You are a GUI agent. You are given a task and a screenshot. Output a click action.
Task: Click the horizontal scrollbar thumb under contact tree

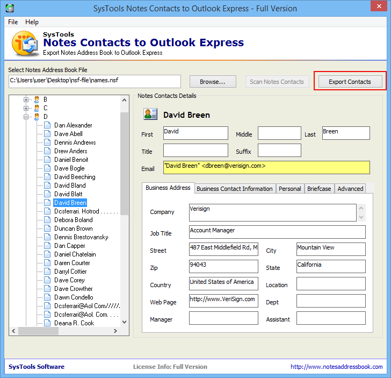(x=39, y=331)
